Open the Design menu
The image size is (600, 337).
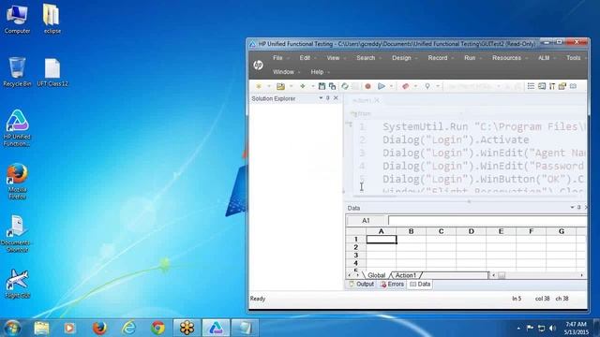tap(401, 58)
